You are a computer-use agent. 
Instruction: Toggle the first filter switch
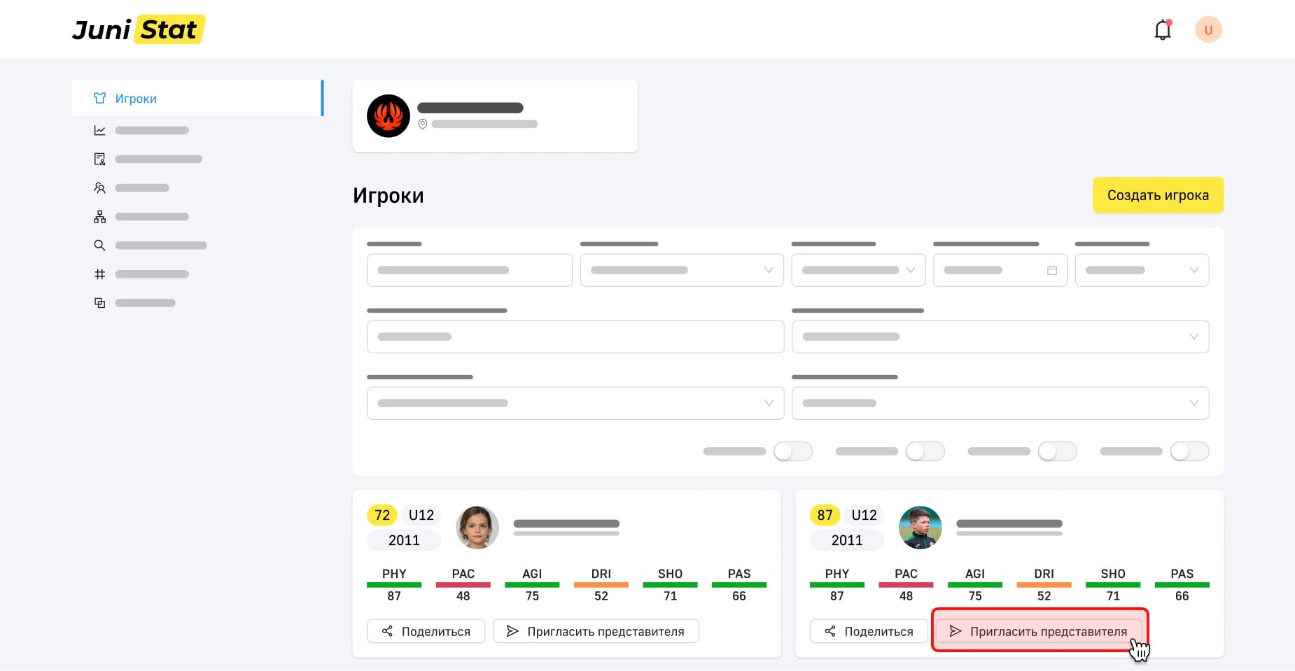[792, 451]
